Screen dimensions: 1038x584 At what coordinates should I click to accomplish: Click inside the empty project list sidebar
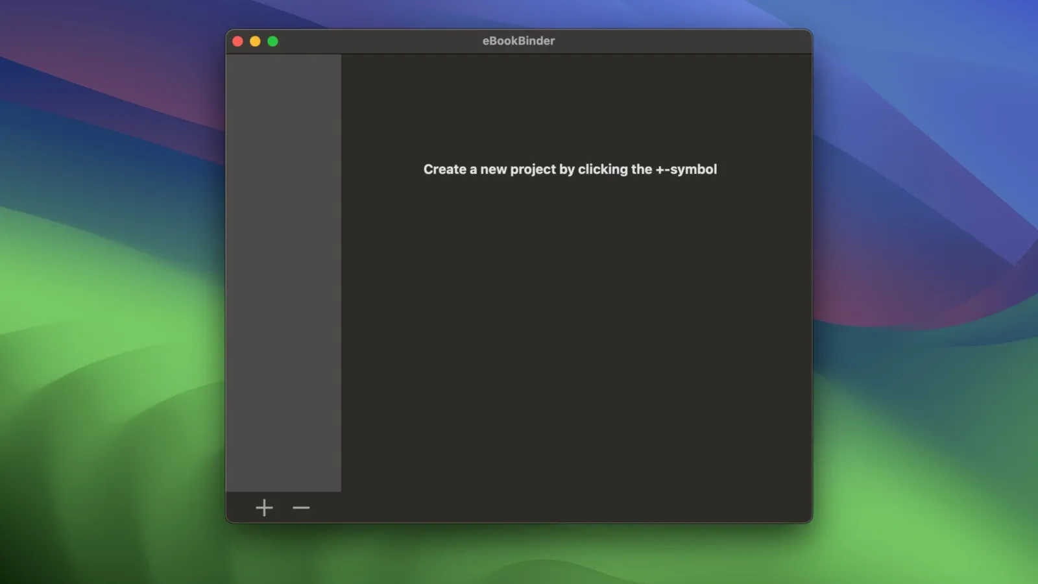(284, 273)
